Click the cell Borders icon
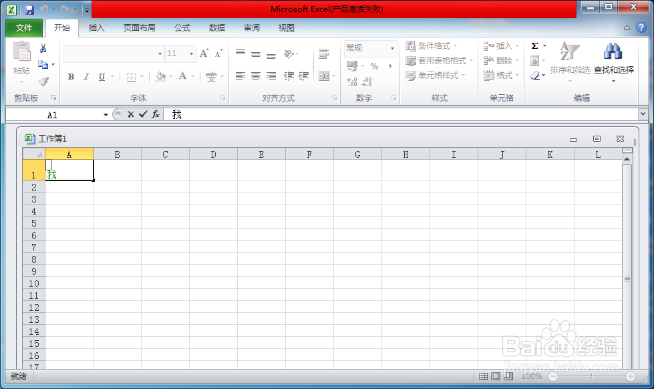 click(x=131, y=77)
